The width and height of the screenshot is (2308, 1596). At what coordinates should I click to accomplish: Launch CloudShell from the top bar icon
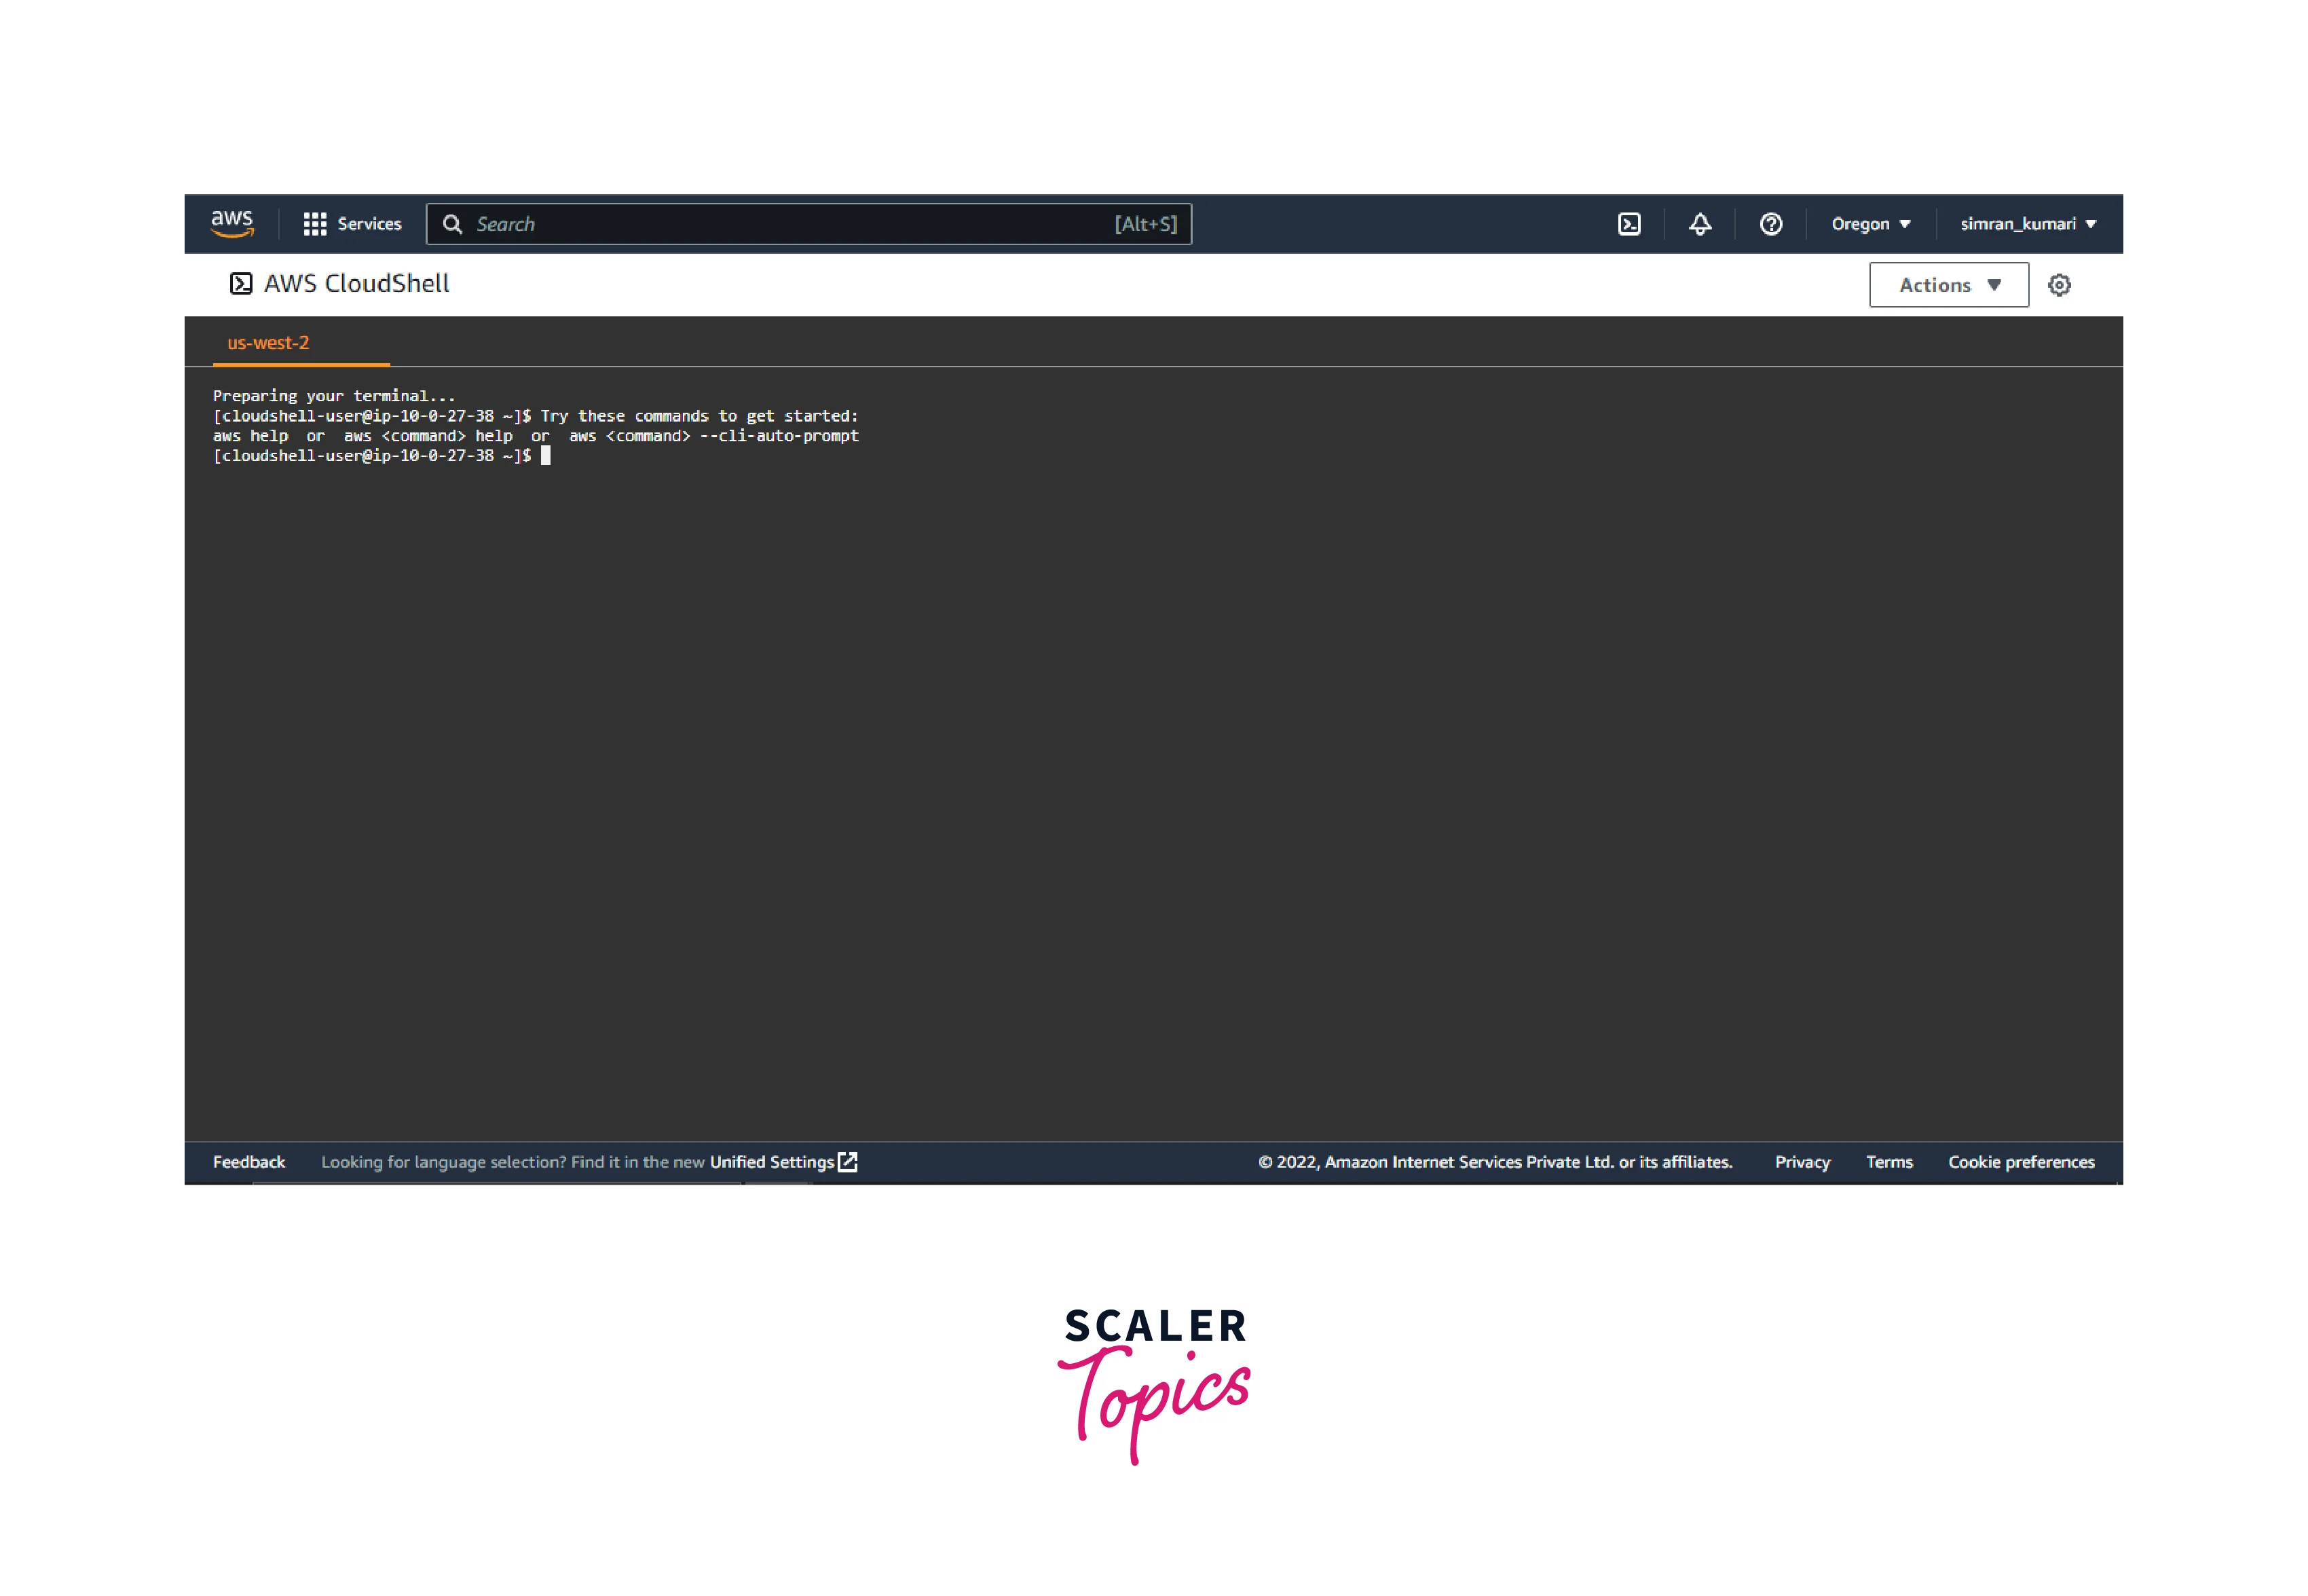(1629, 224)
